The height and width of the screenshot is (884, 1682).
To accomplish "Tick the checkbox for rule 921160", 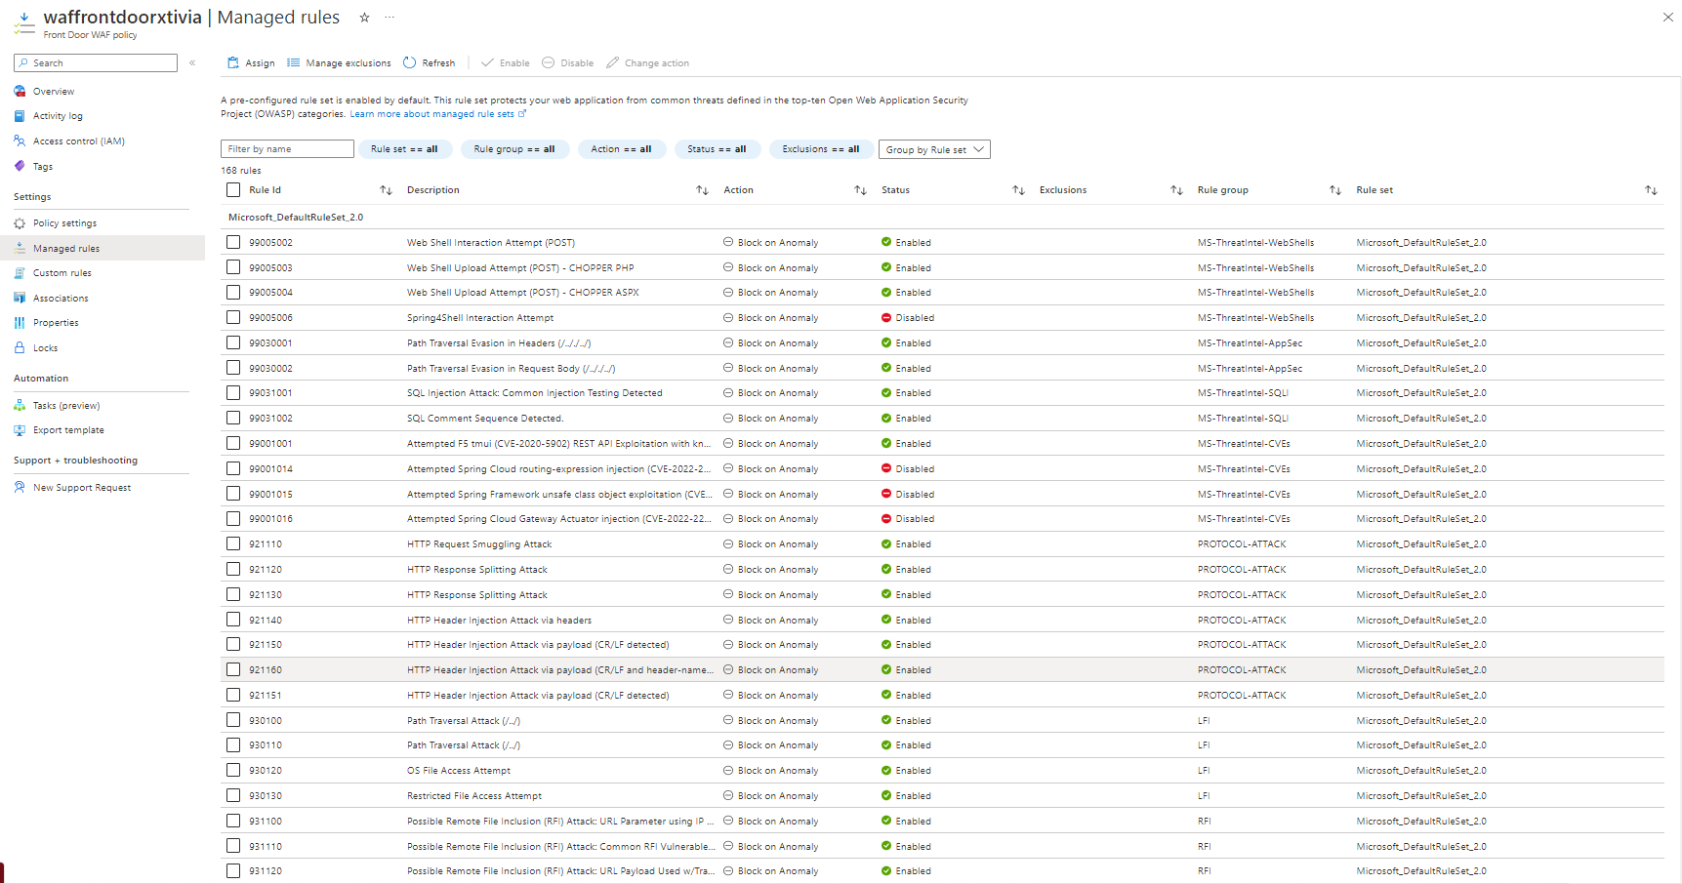I will tap(233, 669).
